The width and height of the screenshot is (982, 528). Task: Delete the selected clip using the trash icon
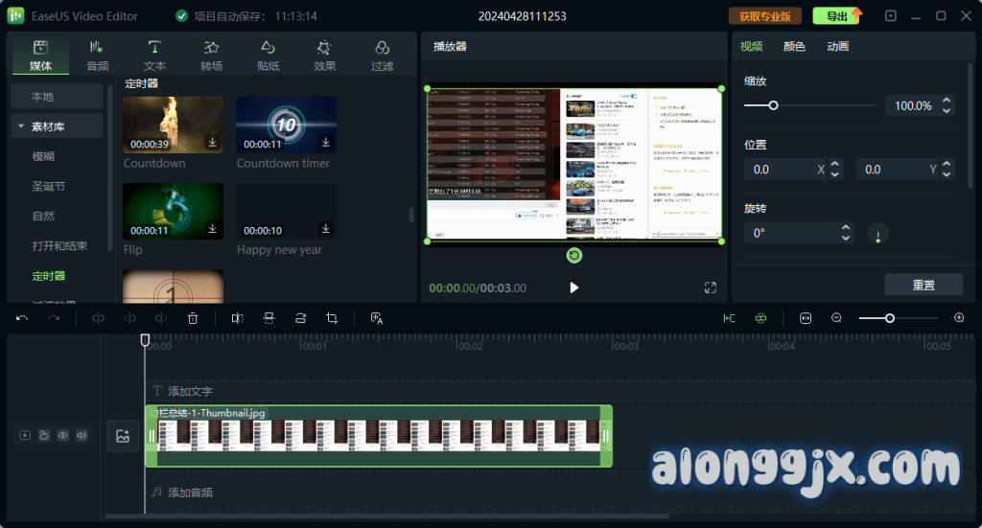(193, 318)
